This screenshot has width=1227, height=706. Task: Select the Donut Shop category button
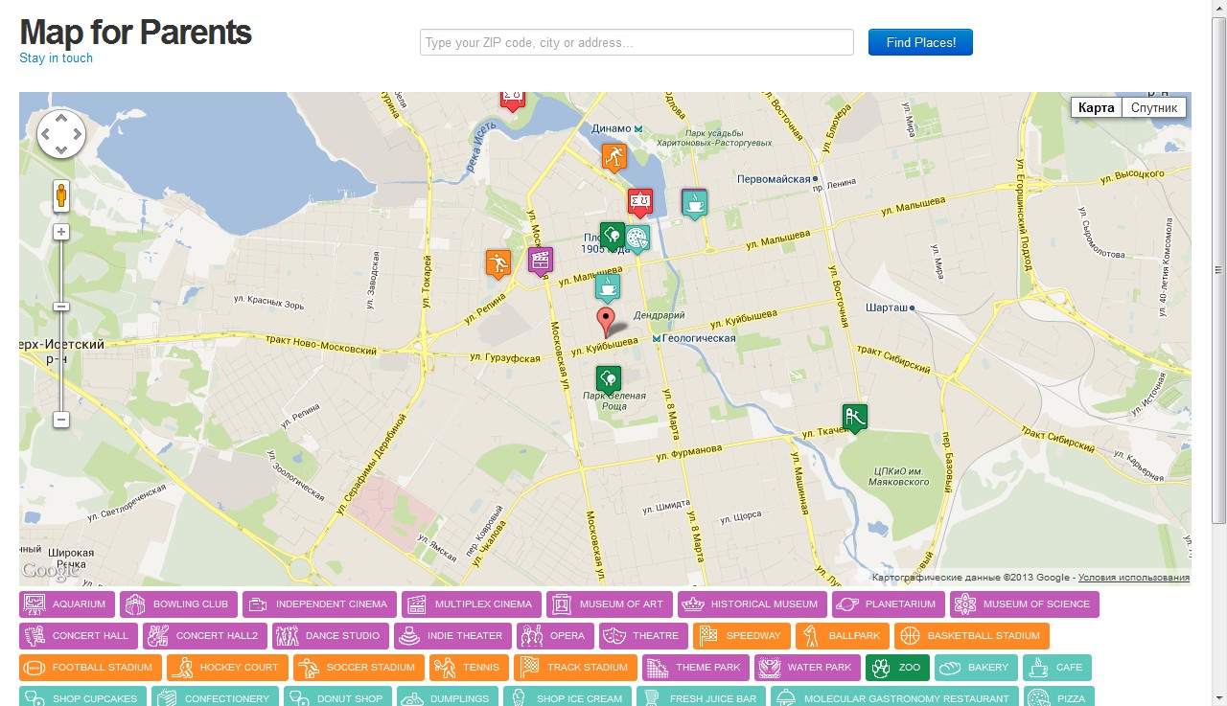click(338, 695)
